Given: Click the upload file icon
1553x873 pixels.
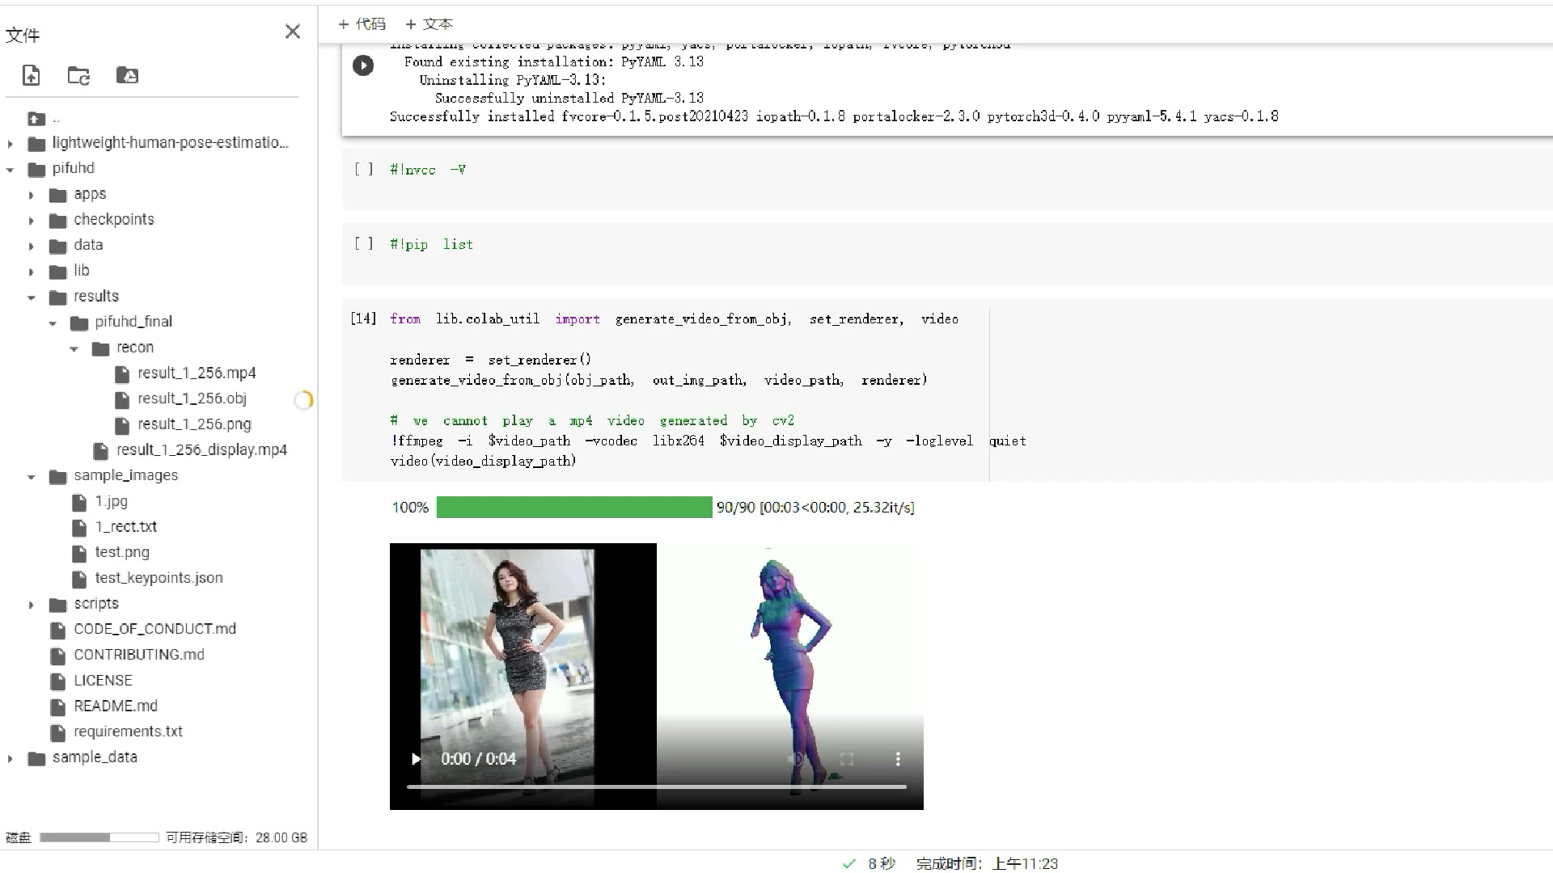Looking at the screenshot, I should (x=31, y=75).
